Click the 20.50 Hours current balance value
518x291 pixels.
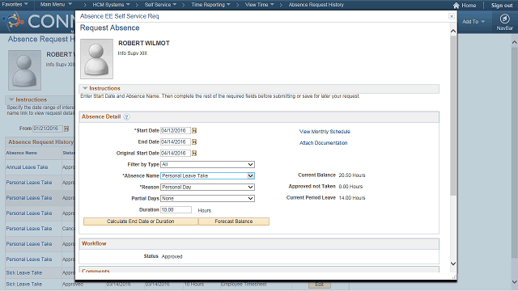(352, 175)
